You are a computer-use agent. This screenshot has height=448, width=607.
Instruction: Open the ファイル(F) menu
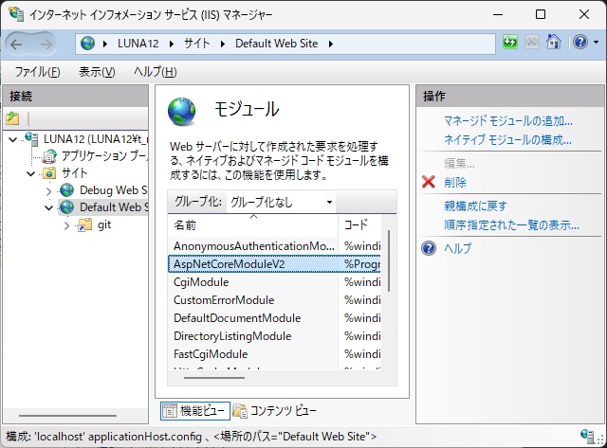coord(38,72)
